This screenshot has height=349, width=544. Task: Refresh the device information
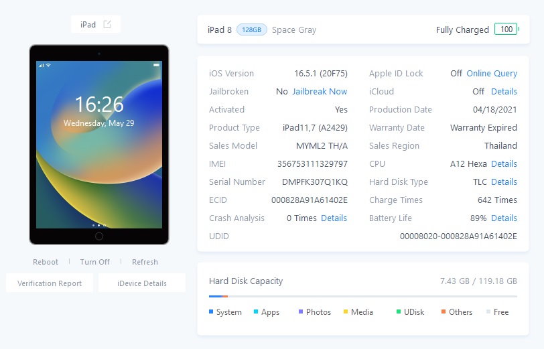[x=145, y=262]
